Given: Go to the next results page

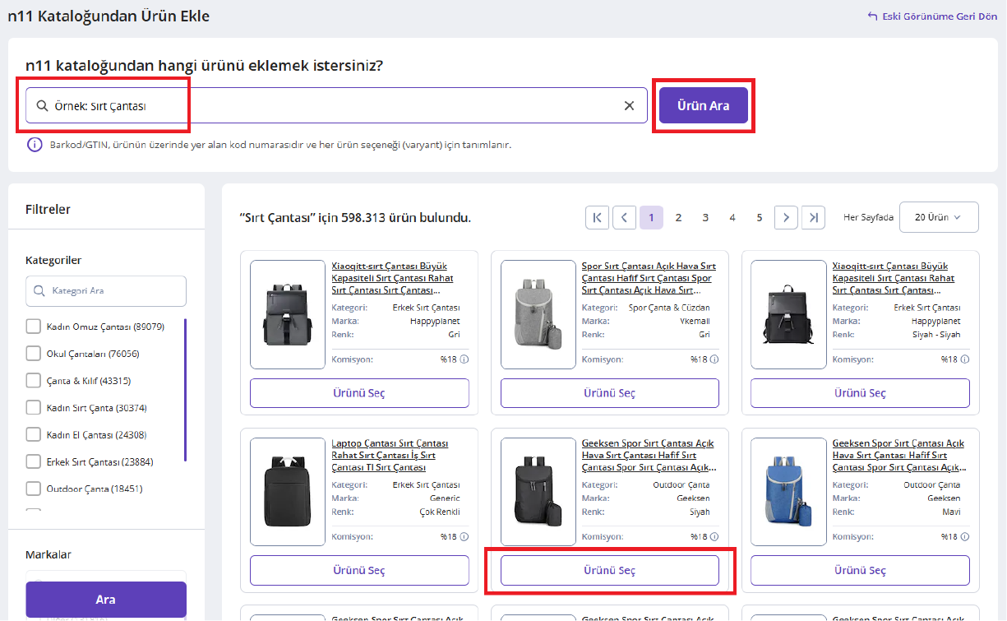Looking at the screenshot, I should 786,217.
